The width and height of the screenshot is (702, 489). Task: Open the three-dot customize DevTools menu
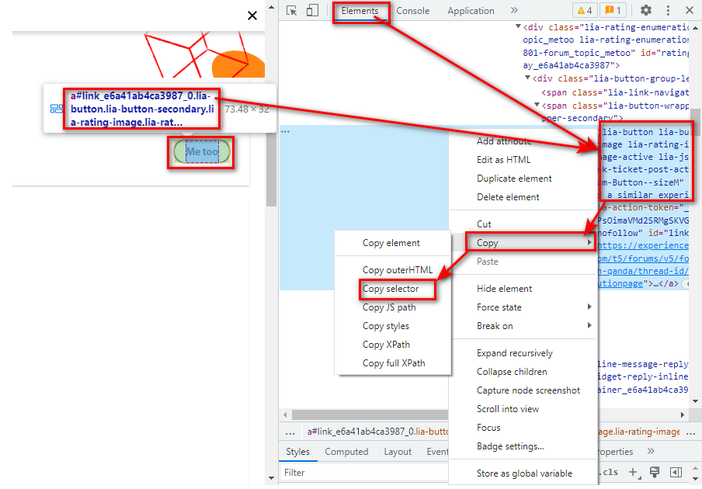[x=669, y=10]
